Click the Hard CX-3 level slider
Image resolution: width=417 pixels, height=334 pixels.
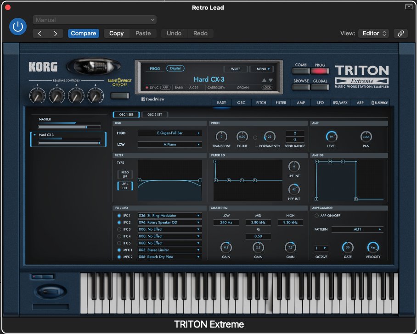pos(69,143)
